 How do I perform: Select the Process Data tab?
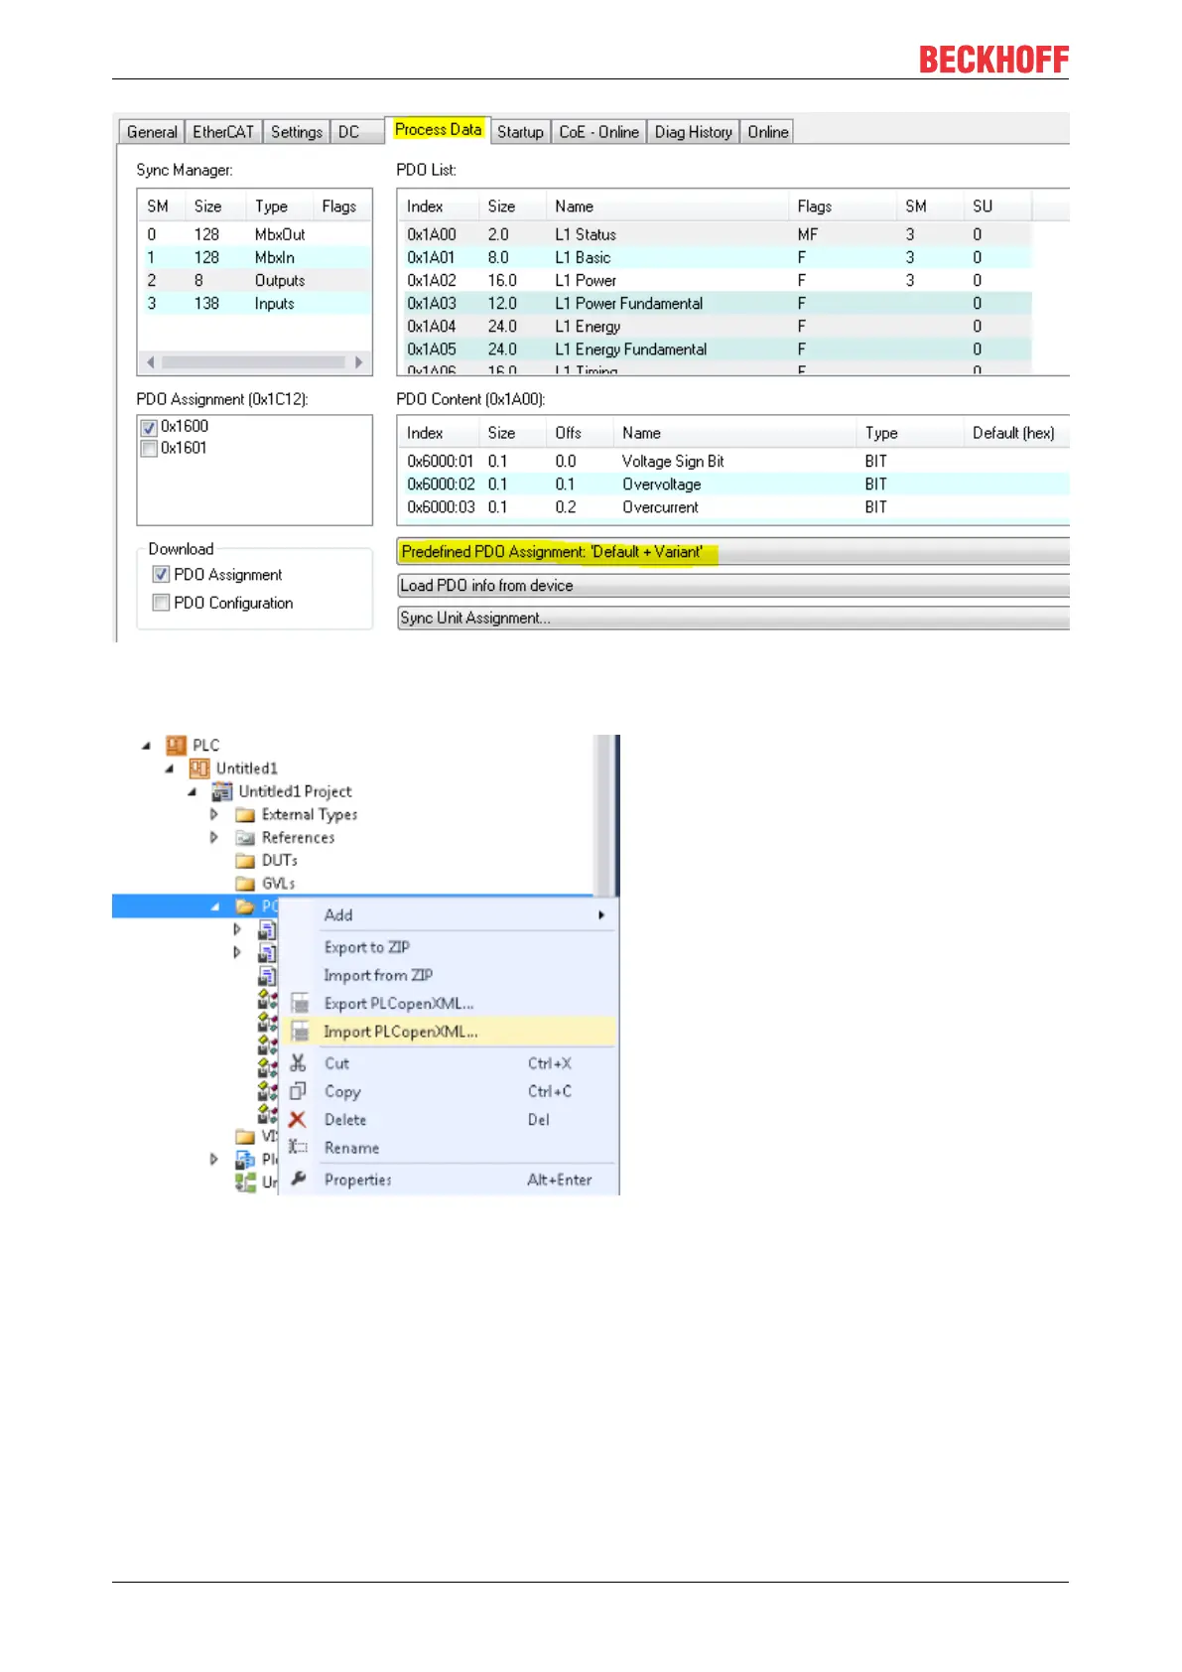pos(438,129)
